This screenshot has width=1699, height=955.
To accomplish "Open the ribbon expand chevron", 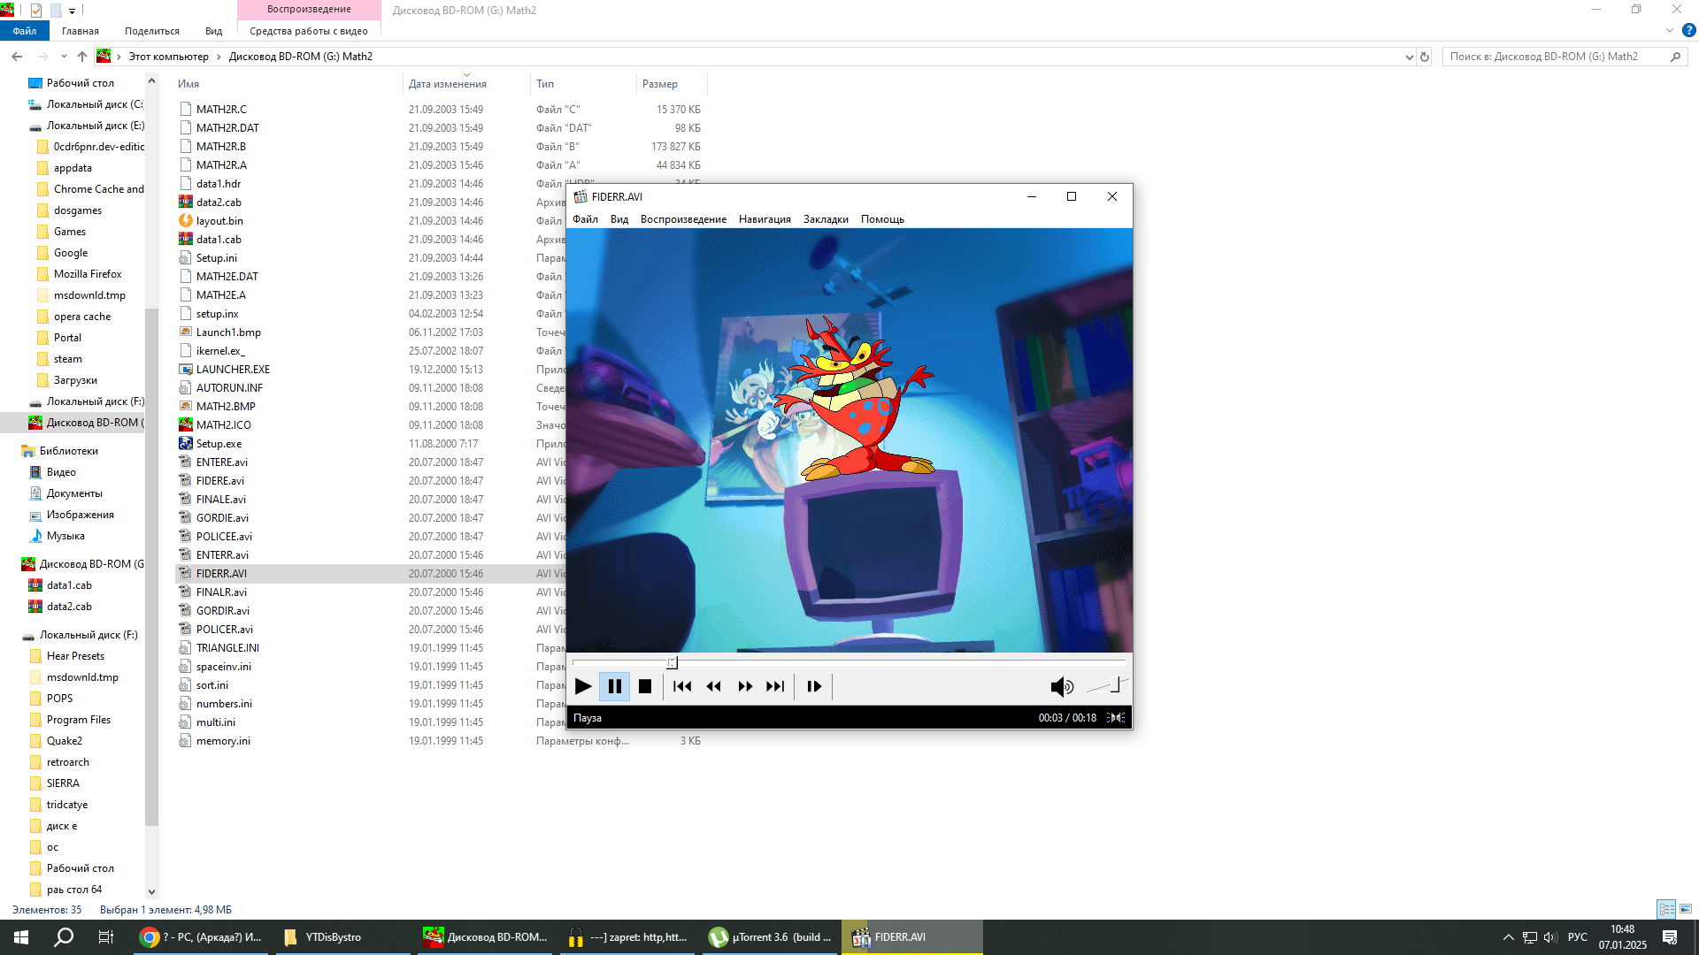I will [x=1670, y=30].
